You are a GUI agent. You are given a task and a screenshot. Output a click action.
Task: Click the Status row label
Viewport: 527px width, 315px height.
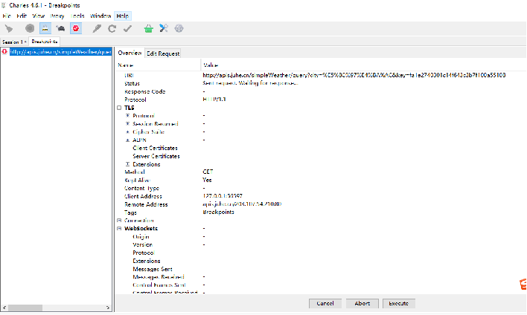[132, 83]
